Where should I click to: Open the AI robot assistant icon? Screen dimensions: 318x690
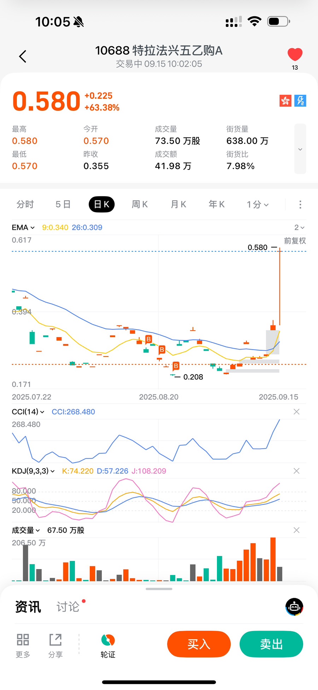click(x=294, y=607)
